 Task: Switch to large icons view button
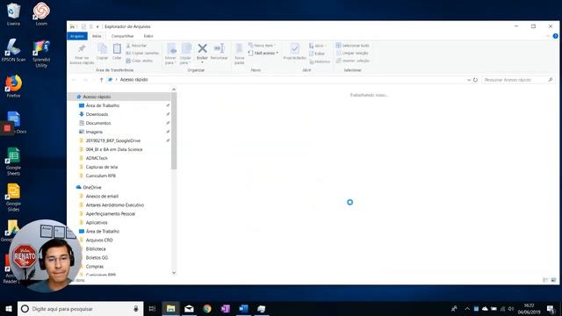[553, 280]
